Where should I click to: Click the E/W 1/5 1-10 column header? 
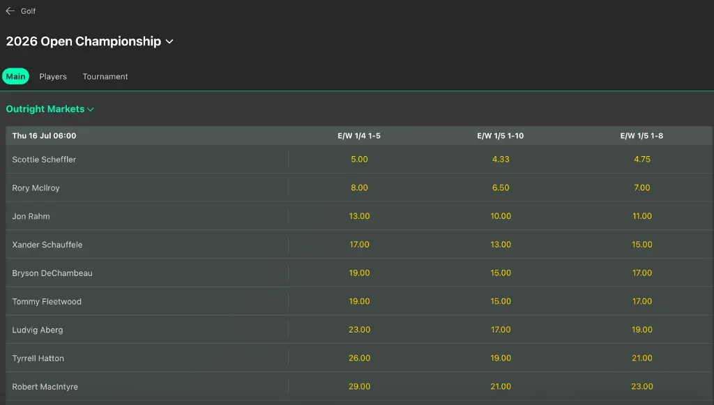(x=501, y=136)
